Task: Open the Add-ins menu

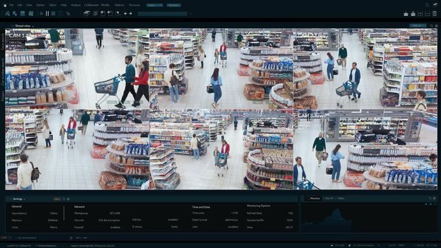Action: pyautogui.click(x=119, y=5)
